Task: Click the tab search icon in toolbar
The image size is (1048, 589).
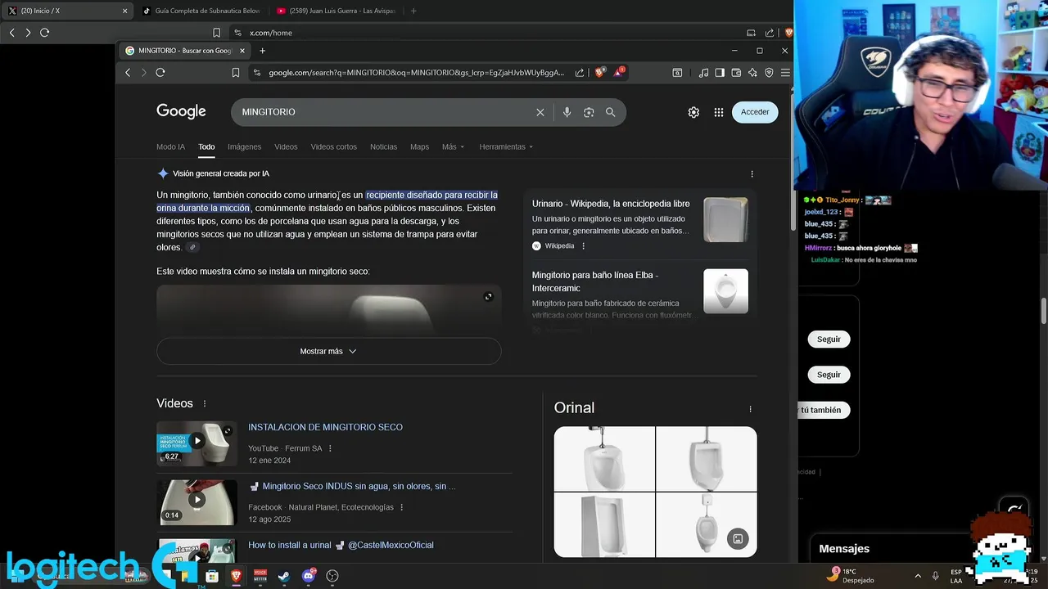Action: pos(677,73)
